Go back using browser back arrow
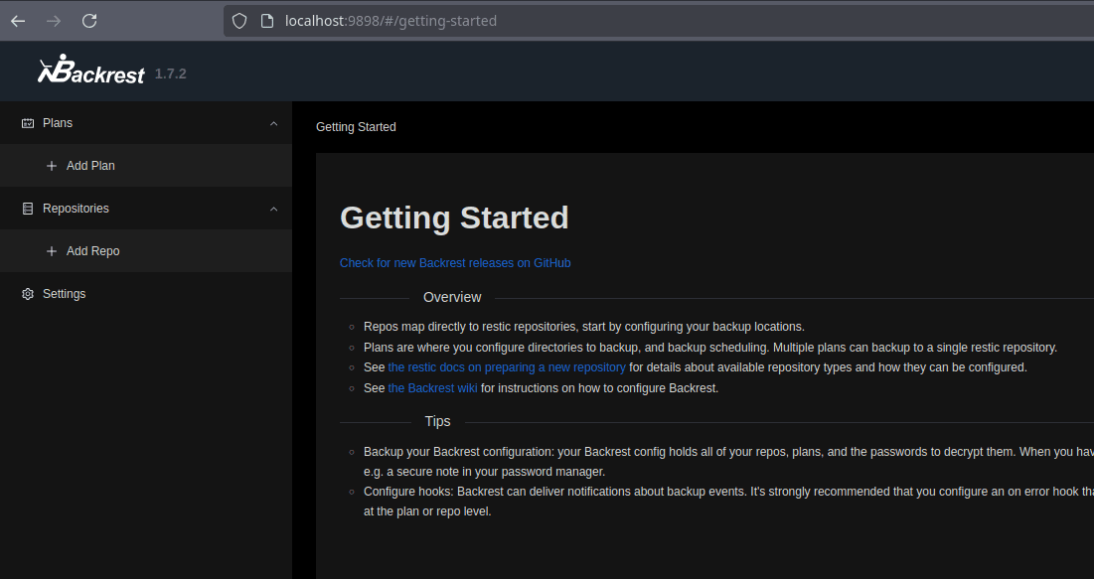This screenshot has height=579, width=1094. 18,21
